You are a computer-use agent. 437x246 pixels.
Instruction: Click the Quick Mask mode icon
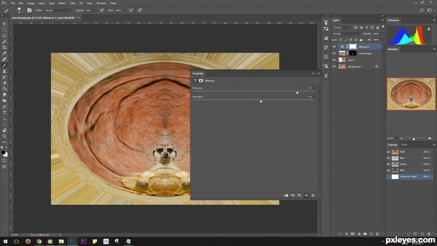click(x=4, y=160)
